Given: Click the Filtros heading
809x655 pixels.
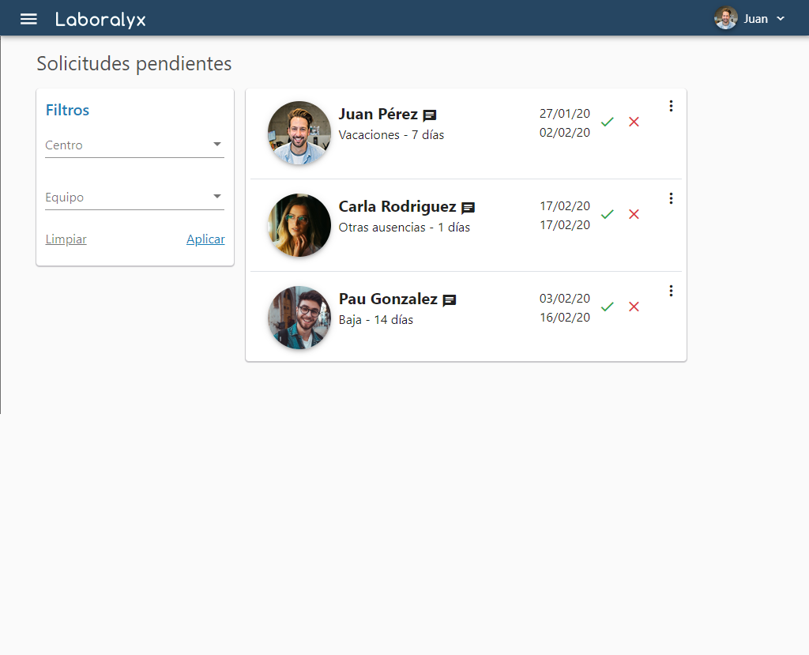Looking at the screenshot, I should [x=68, y=110].
